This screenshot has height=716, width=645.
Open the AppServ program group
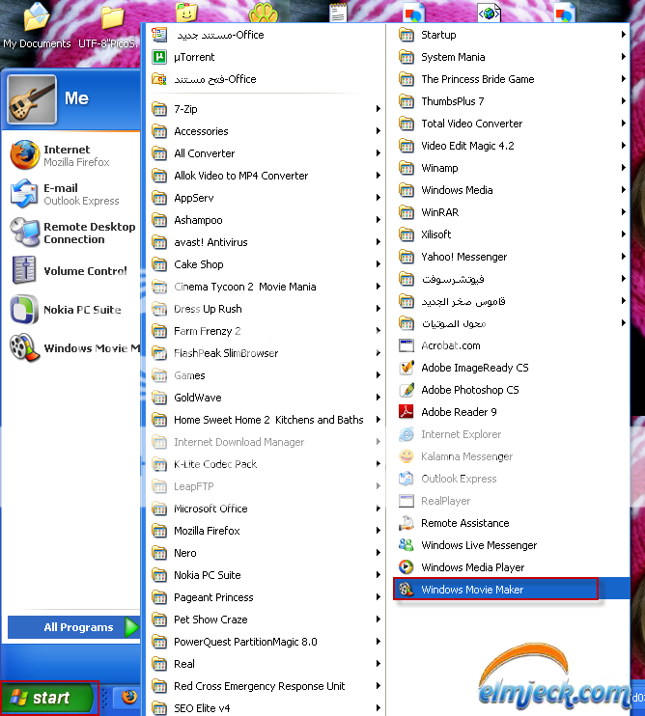(266, 198)
